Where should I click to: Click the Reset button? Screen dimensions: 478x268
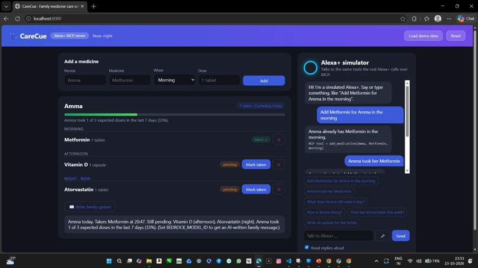pyautogui.click(x=455, y=36)
